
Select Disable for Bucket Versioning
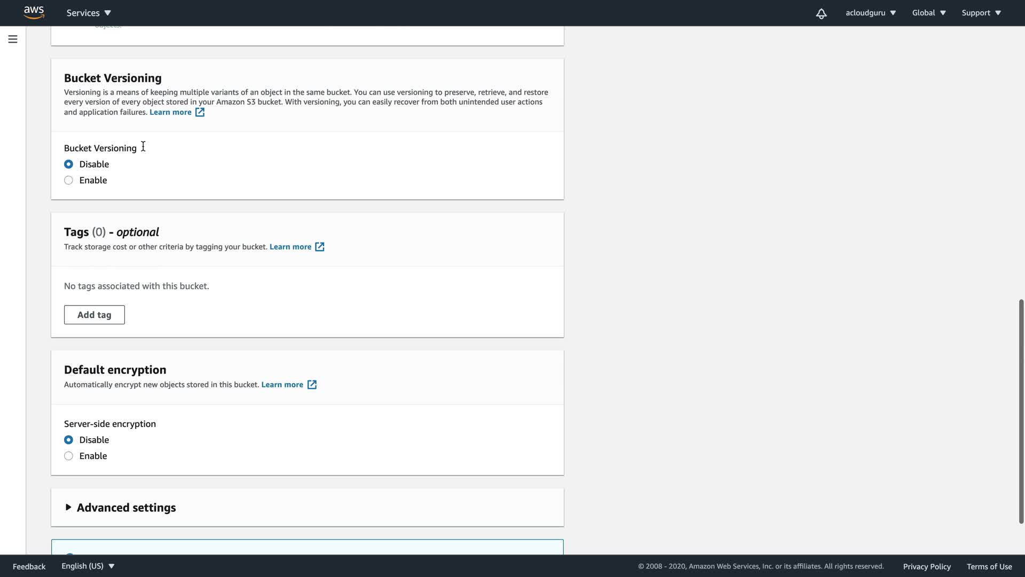69,165
